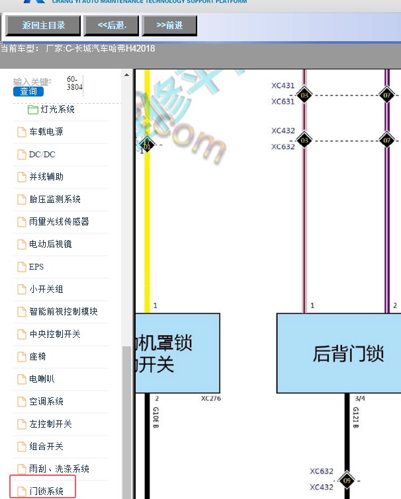Click the page icon beside 并线辅助
This screenshot has height=499, width=401.
point(22,177)
